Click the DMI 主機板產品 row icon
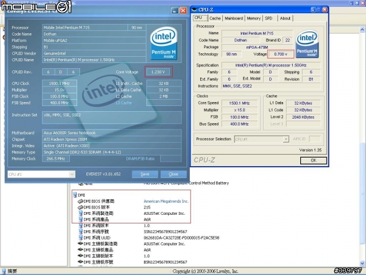The width and height of the screenshot is (366, 275). click(80, 250)
